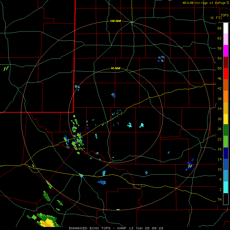The height and width of the screenshot is (230, 230).
Task: Click the '10' legend value
Action: pos(220,169)
